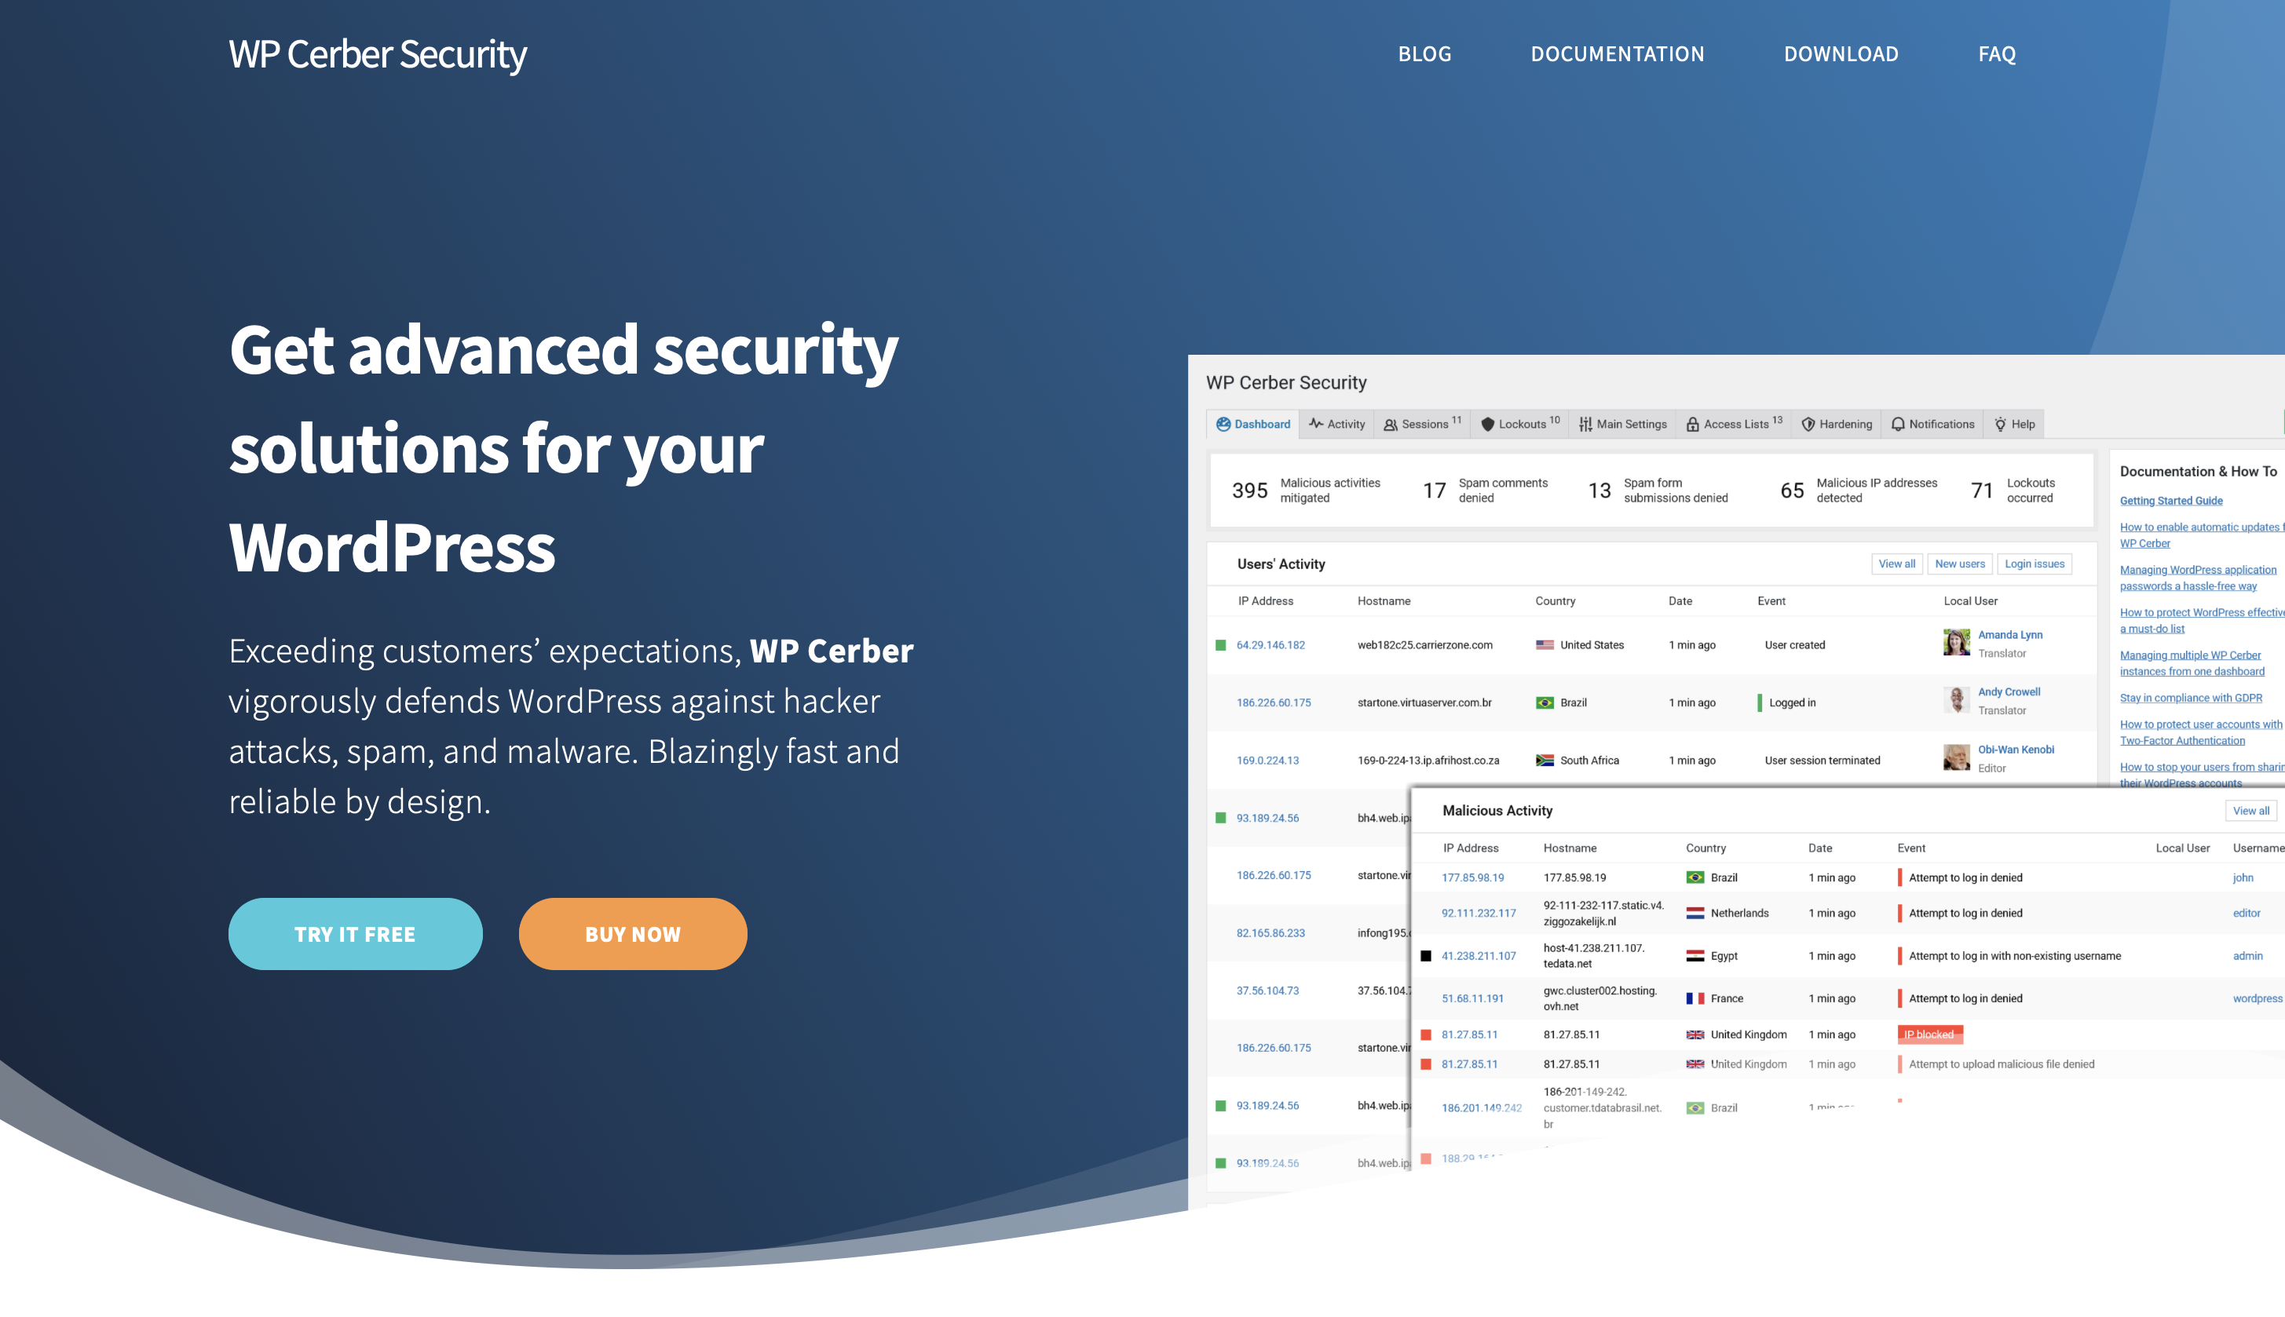The width and height of the screenshot is (2285, 1317).
Task: Click the TRY IT FREE button
Action: coord(355,935)
